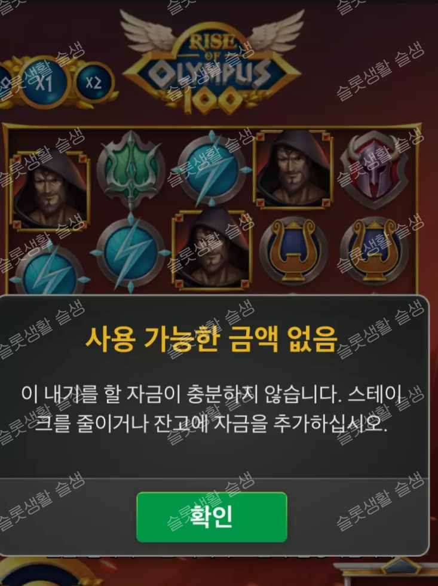This screenshot has height=586, width=438.
Task: Confirm the dialog with the green 확인 button
Action: [x=212, y=517]
